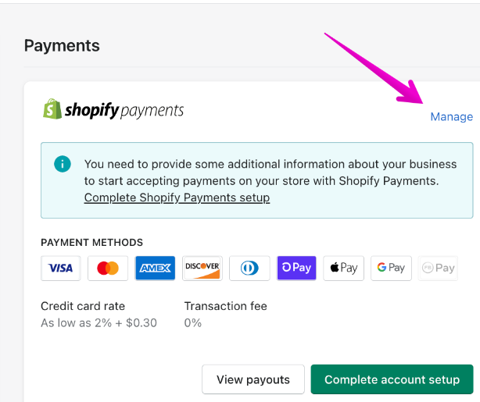The image size is (480, 402).
Task: Select the Apple Pay icon
Action: [343, 268]
